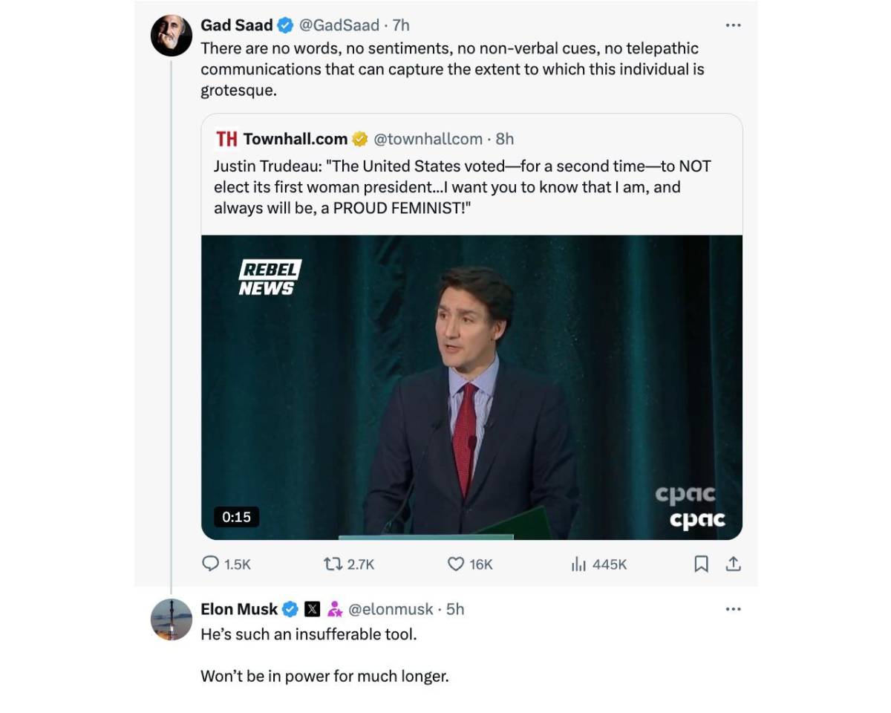Image resolution: width=891 pixels, height=713 pixels.
Task: Open the more options menu on Elon Musk's reply
Action: (734, 608)
